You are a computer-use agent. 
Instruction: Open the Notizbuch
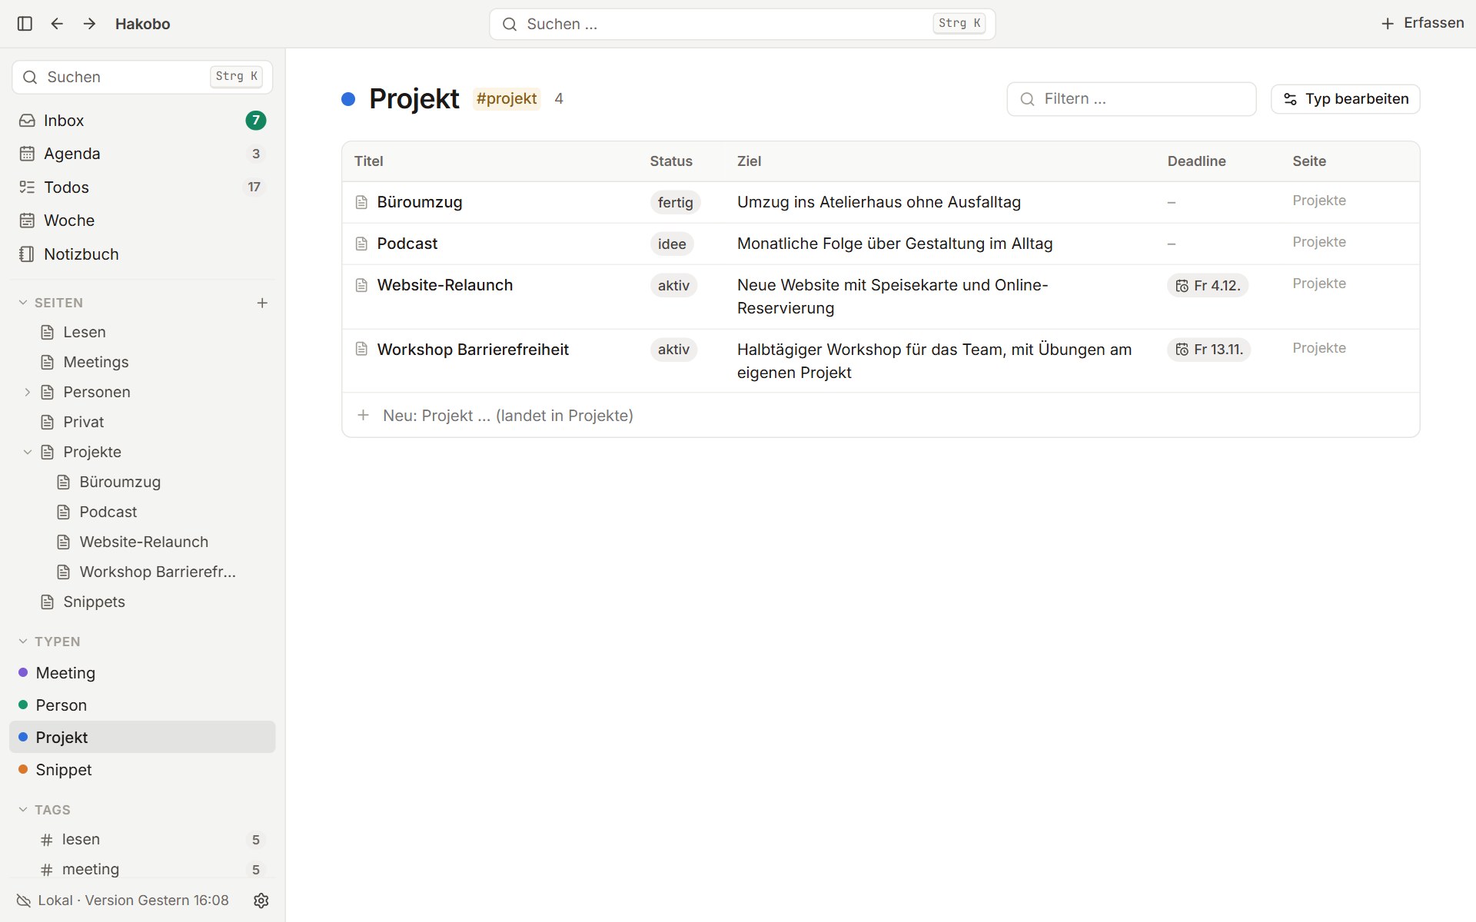[142, 254]
